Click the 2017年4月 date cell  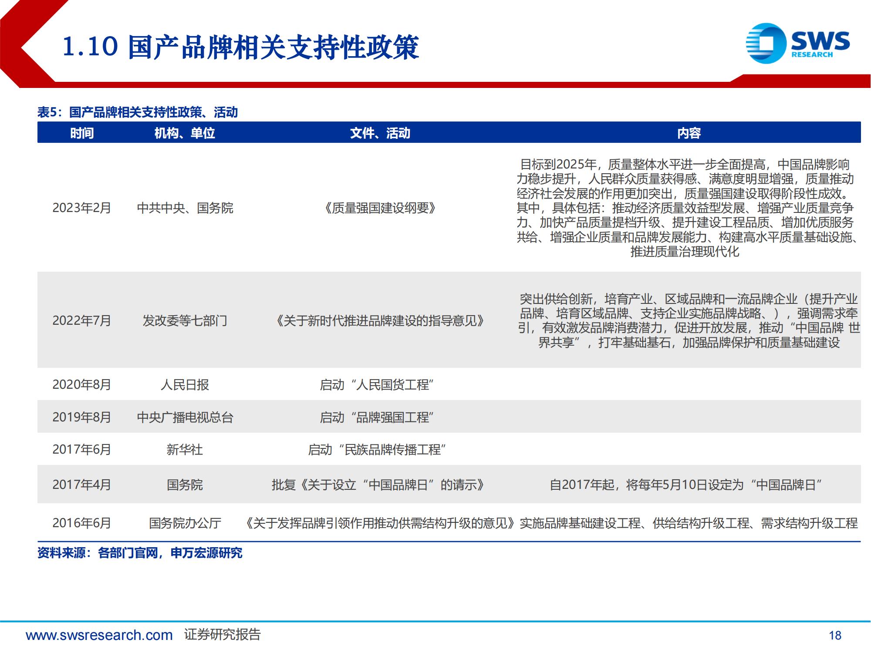[x=82, y=485]
